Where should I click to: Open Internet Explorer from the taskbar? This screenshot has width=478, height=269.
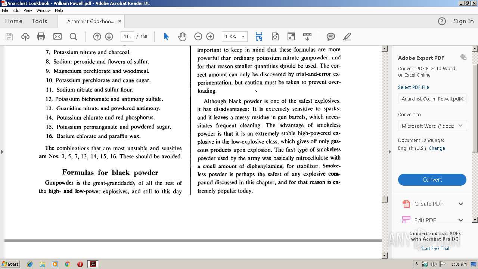tap(30, 264)
